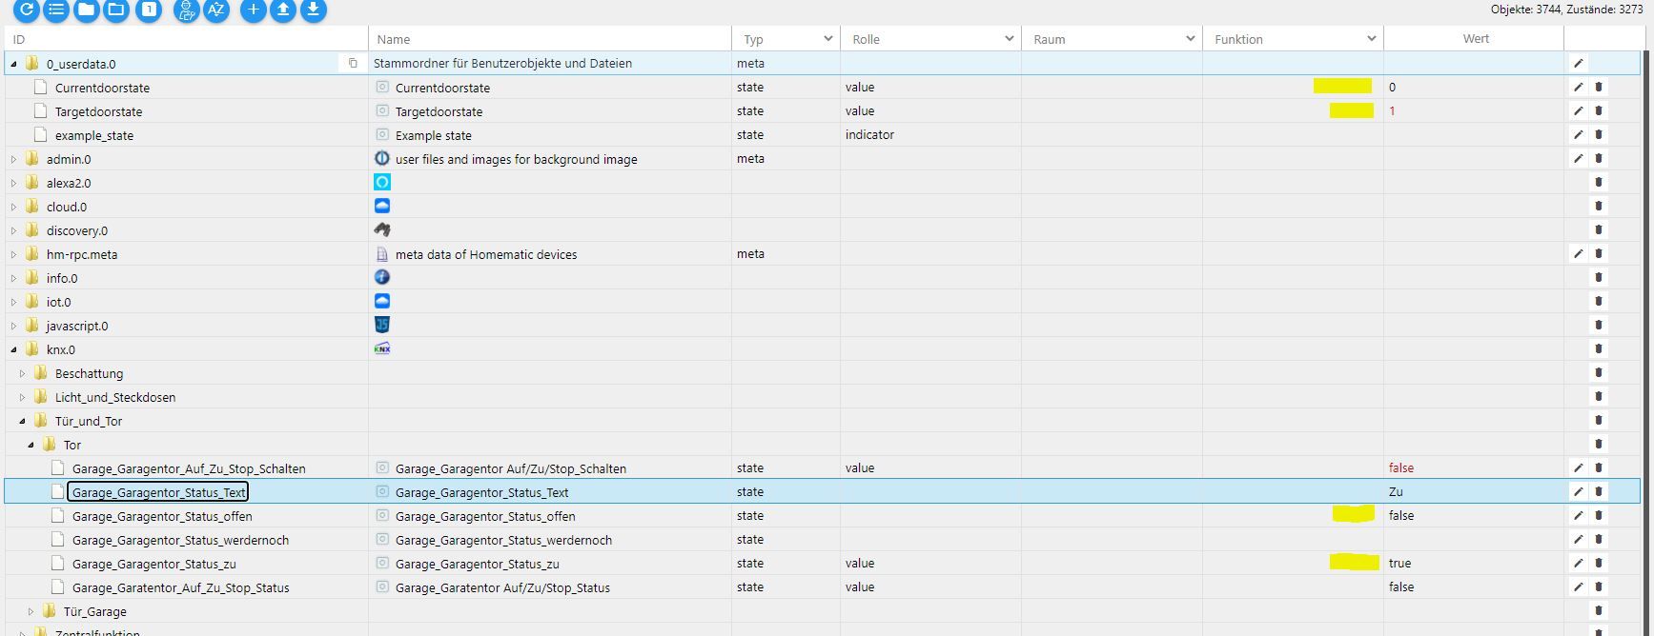The width and height of the screenshot is (1654, 636).
Task: Click the ID filter field in header
Action: (186, 39)
